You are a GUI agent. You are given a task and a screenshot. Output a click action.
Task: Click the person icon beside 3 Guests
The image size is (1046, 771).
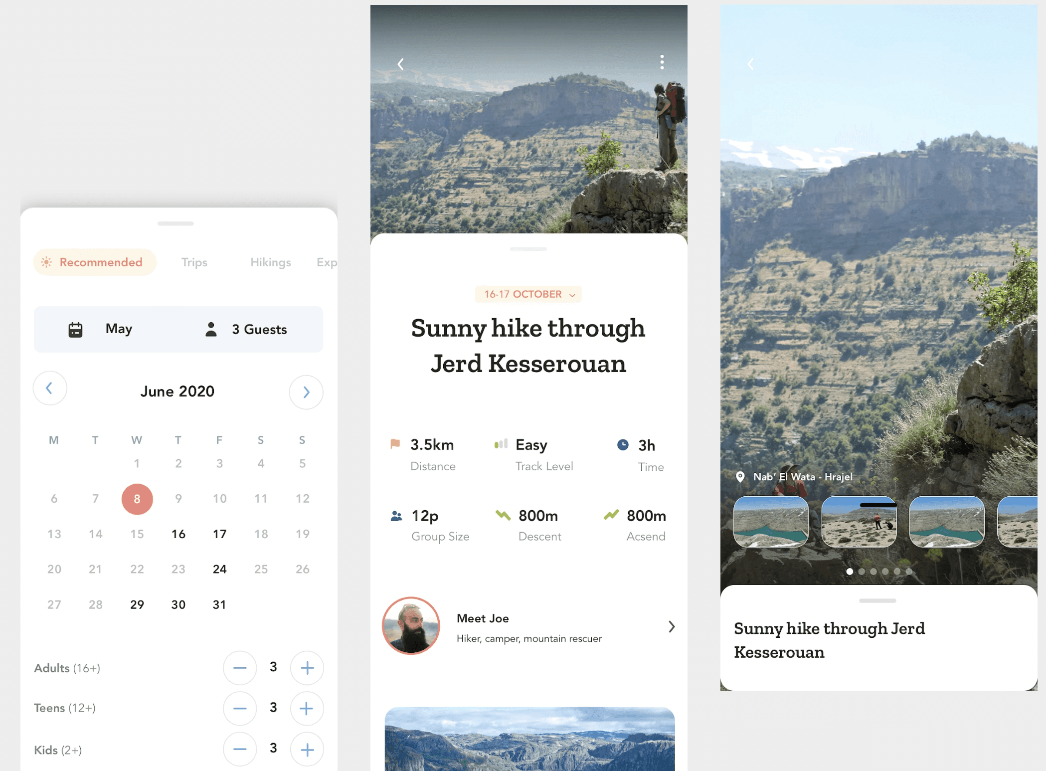(211, 329)
